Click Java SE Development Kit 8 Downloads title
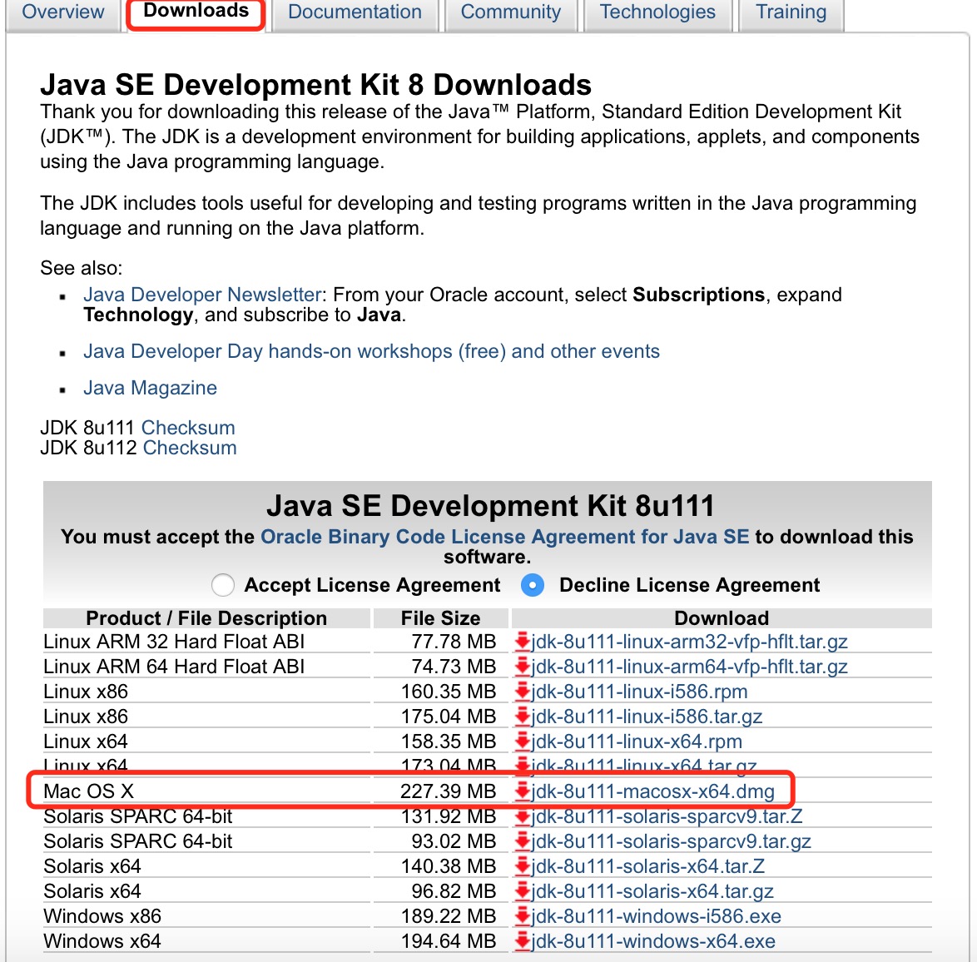The height and width of the screenshot is (962, 977). click(316, 84)
